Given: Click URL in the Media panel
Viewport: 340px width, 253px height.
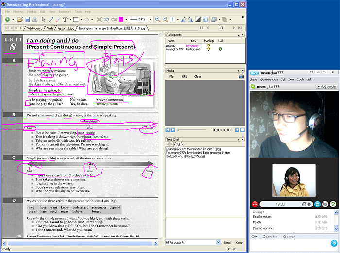Looking at the screenshot, I should click(x=184, y=76).
